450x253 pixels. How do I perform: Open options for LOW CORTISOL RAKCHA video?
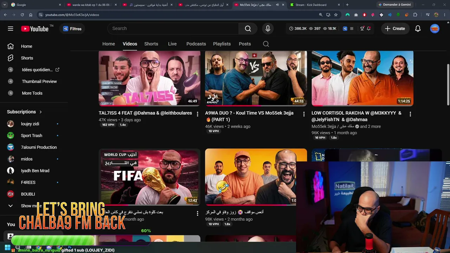pyautogui.click(x=410, y=114)
